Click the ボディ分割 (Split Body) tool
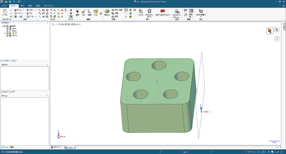This screenshot has height=154, width=286. [x=117, y=10]
